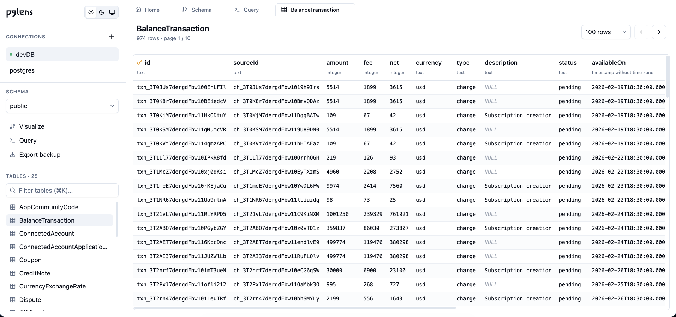676x317 pixels.
Task: Select net cell 273807
Action: [x=399, y=228]
